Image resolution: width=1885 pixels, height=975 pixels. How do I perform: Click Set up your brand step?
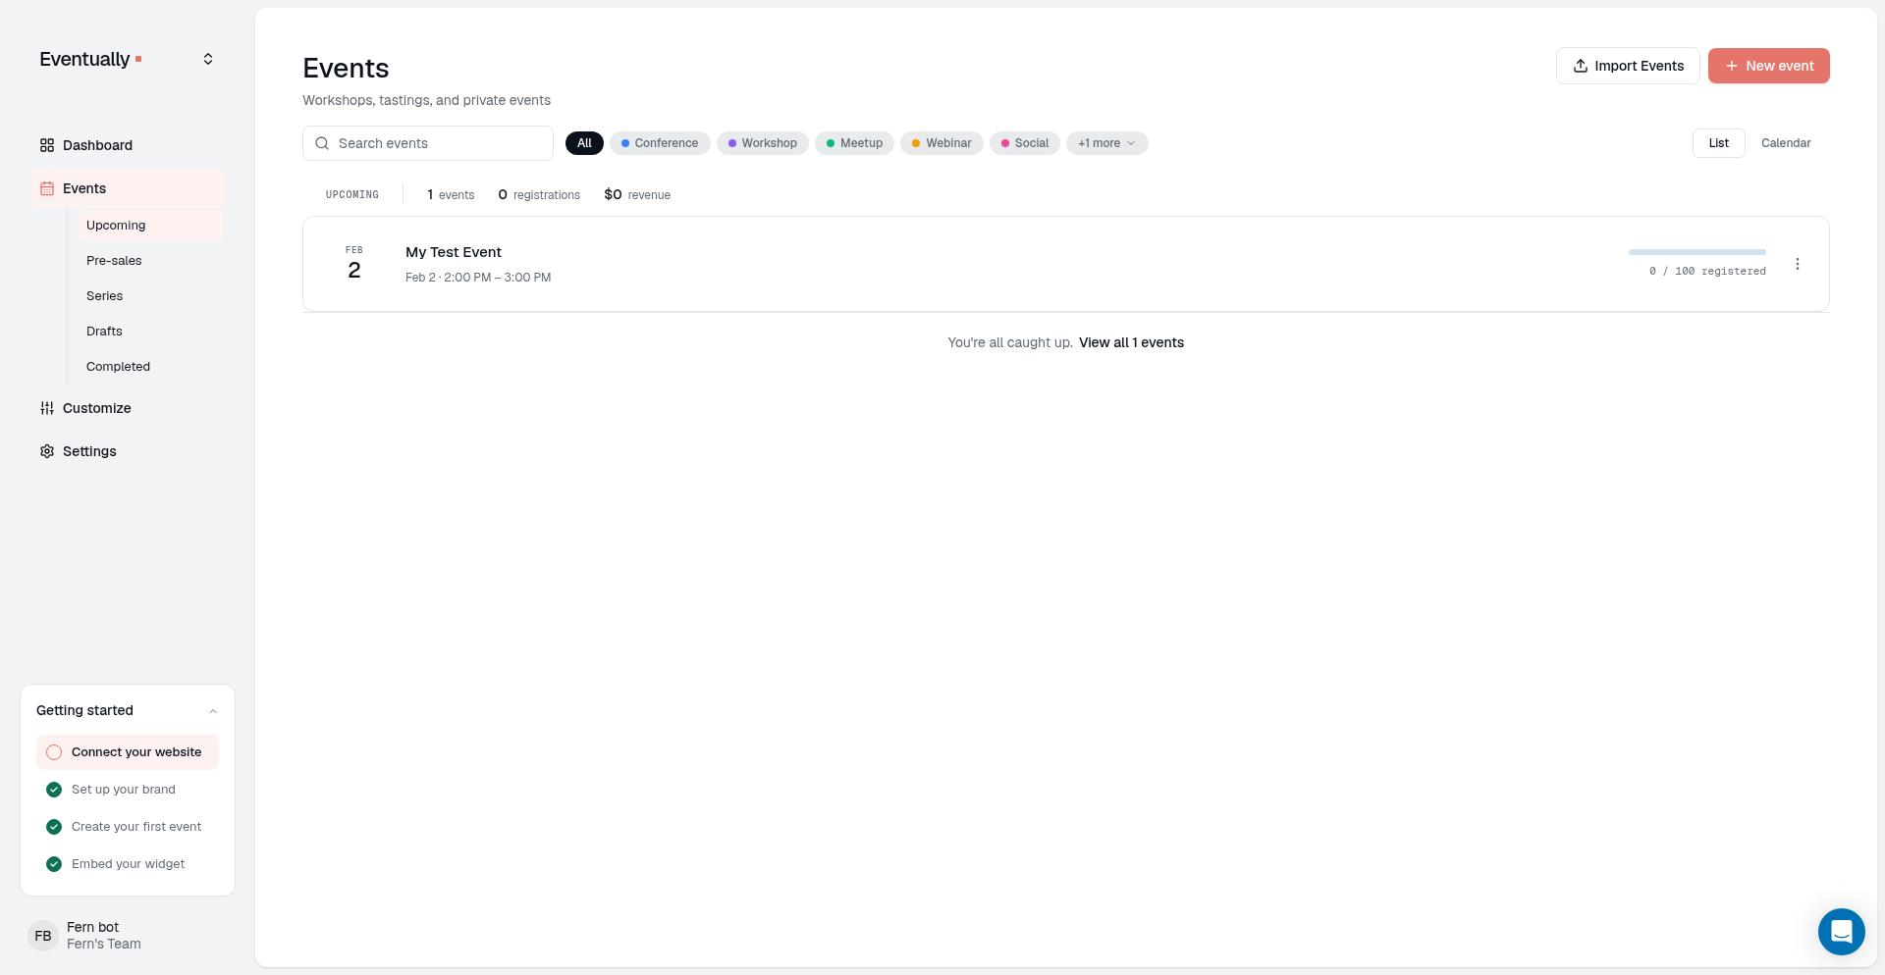[128, 790]
